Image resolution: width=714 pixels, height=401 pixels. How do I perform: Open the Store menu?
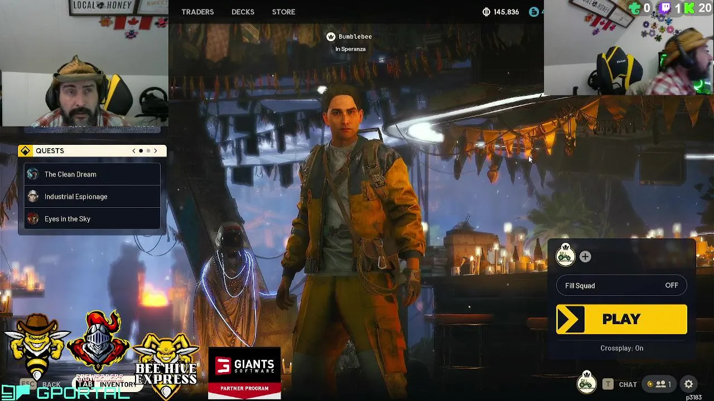[283, 12]
